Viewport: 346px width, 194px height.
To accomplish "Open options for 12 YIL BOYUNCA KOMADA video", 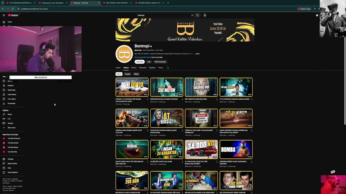I will coord(252,99).
